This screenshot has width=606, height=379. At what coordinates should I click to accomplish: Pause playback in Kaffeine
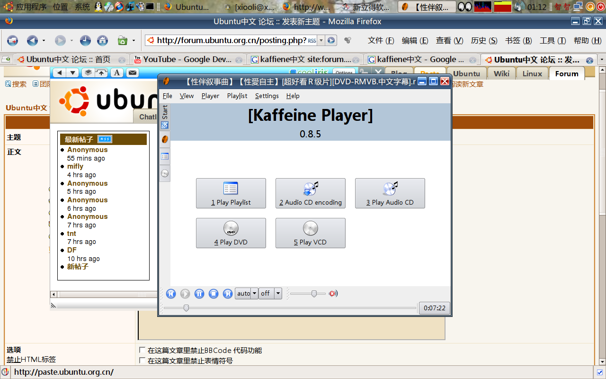click(199, 294)
